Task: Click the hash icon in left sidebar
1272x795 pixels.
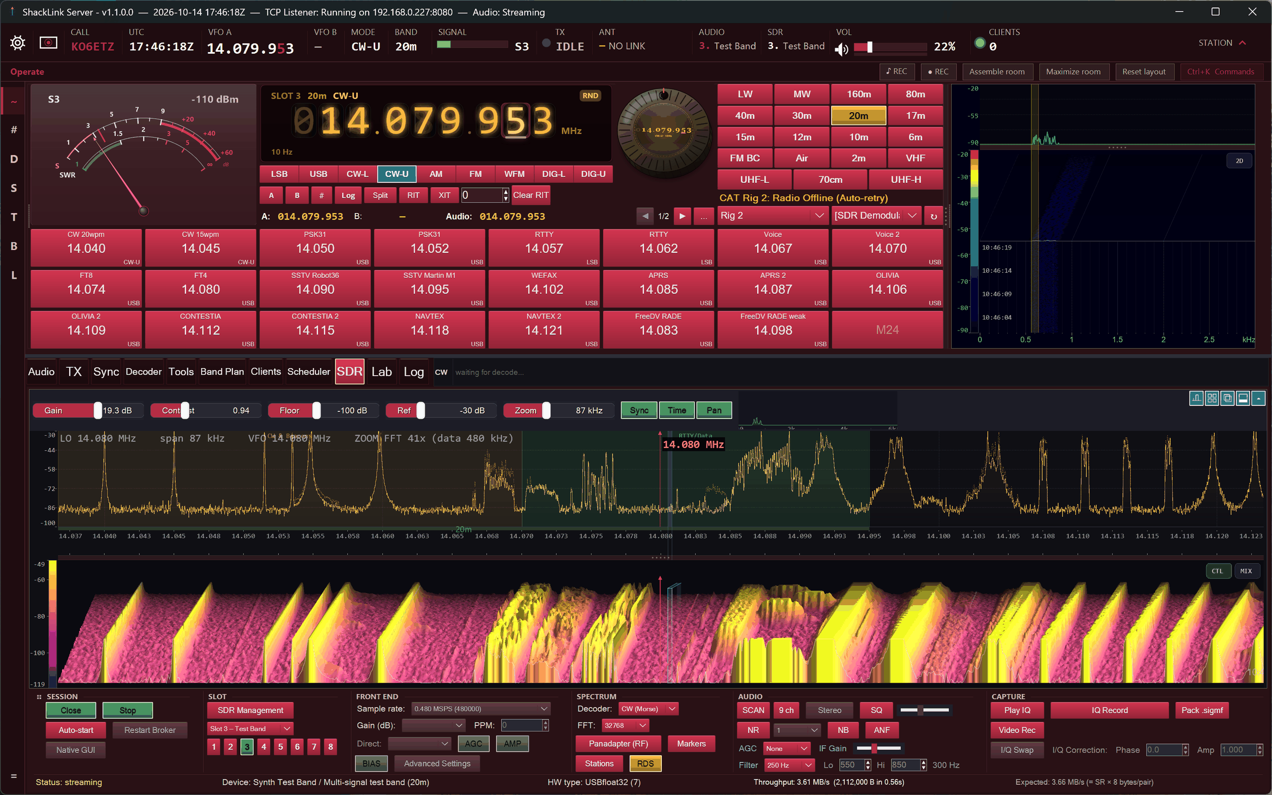Action: tap(14, 130)
